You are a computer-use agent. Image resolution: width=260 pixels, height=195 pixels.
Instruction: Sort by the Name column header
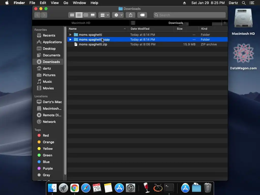coord(97,29)
